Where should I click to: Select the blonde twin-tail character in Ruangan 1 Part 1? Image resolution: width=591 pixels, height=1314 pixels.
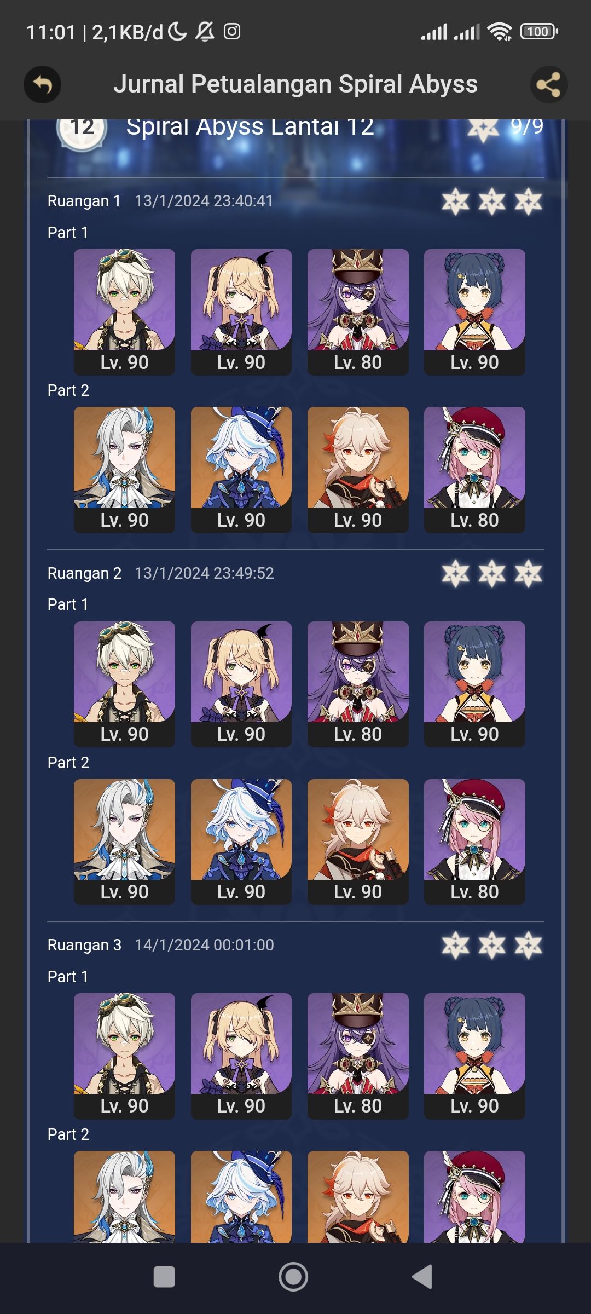point(241,312)
